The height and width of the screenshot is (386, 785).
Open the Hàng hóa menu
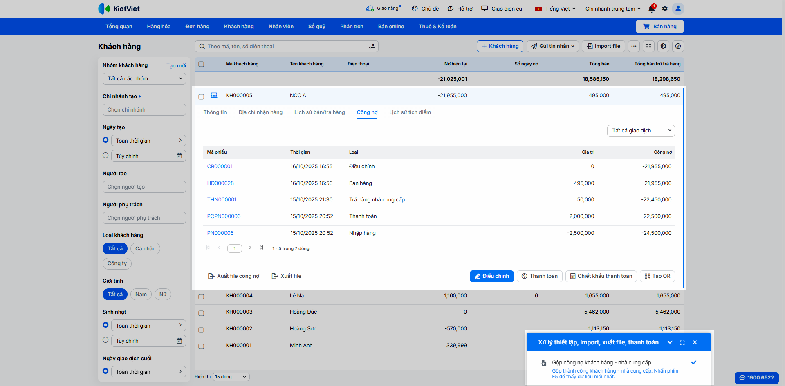pyautogui.click(x=159, y=27)
